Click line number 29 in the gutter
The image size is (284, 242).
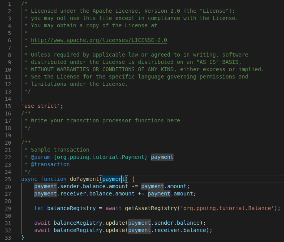point(8,209)
